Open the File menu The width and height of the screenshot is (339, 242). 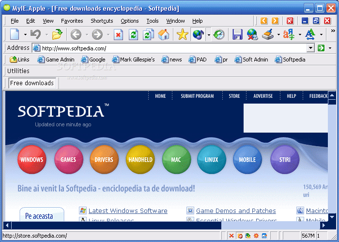pos(15,21)
